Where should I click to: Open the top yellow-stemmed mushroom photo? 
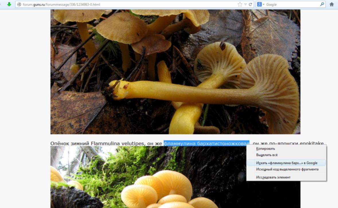click(175, 72)
